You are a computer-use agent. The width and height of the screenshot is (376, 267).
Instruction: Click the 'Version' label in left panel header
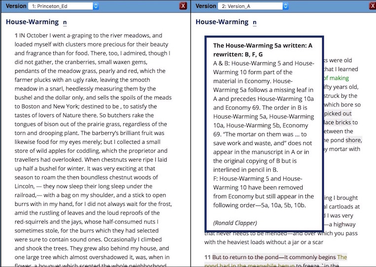[16, 6]
